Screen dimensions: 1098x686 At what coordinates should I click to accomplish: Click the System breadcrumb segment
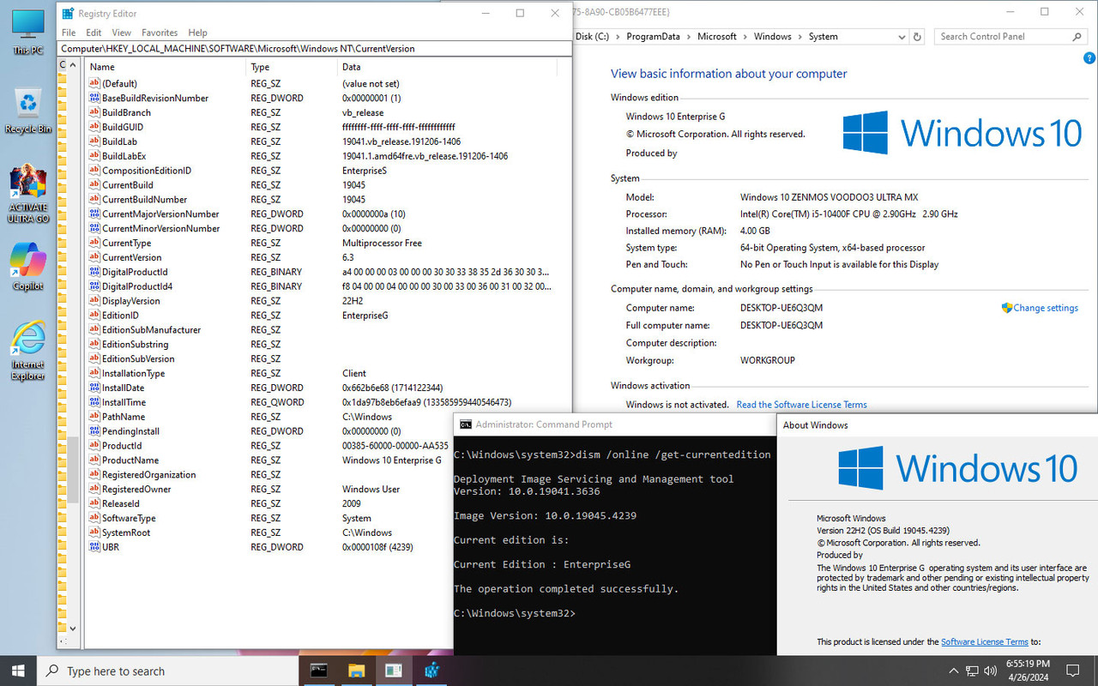point(823,37)
